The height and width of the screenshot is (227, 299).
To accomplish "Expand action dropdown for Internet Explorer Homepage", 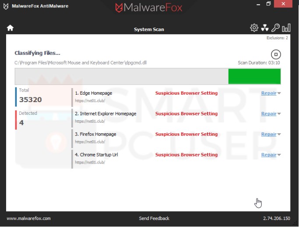I will pos(279,114).
